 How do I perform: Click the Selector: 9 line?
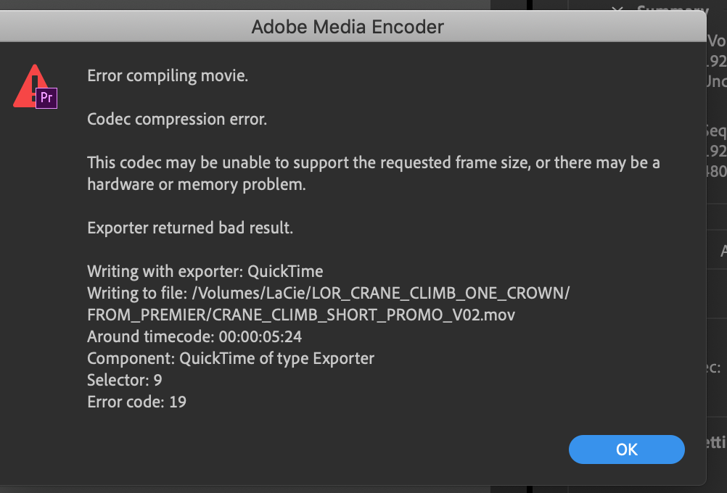[x=124, y=380]
